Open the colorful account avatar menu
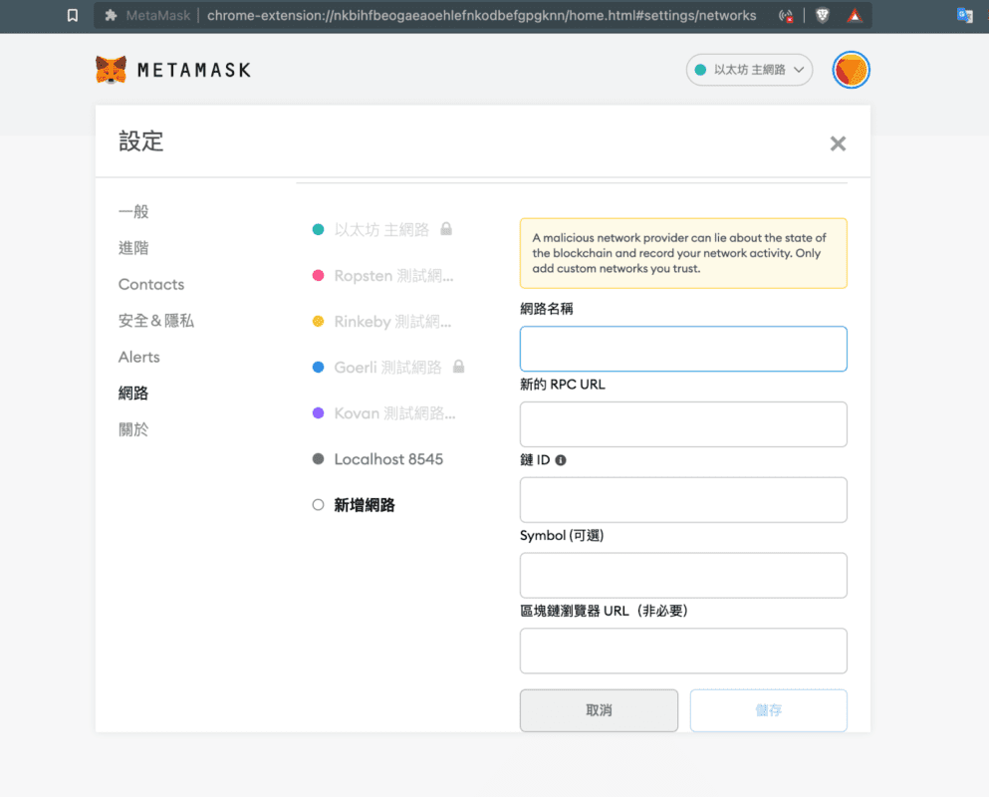Image resolution: width=989 pixels, height=797 pixels. (851, 70)
